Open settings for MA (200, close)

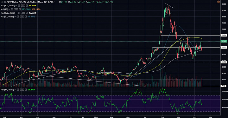point(22,13)
